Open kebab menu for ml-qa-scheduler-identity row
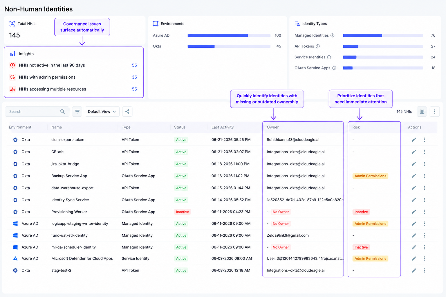The image size is (446, 297). (424, 247)
